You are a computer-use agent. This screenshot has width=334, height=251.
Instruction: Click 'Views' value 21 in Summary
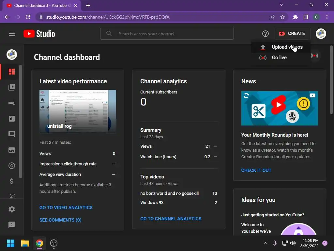(x=208, y=146)
